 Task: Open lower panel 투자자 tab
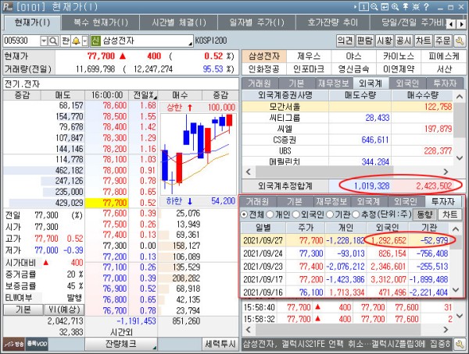point(443,202)
